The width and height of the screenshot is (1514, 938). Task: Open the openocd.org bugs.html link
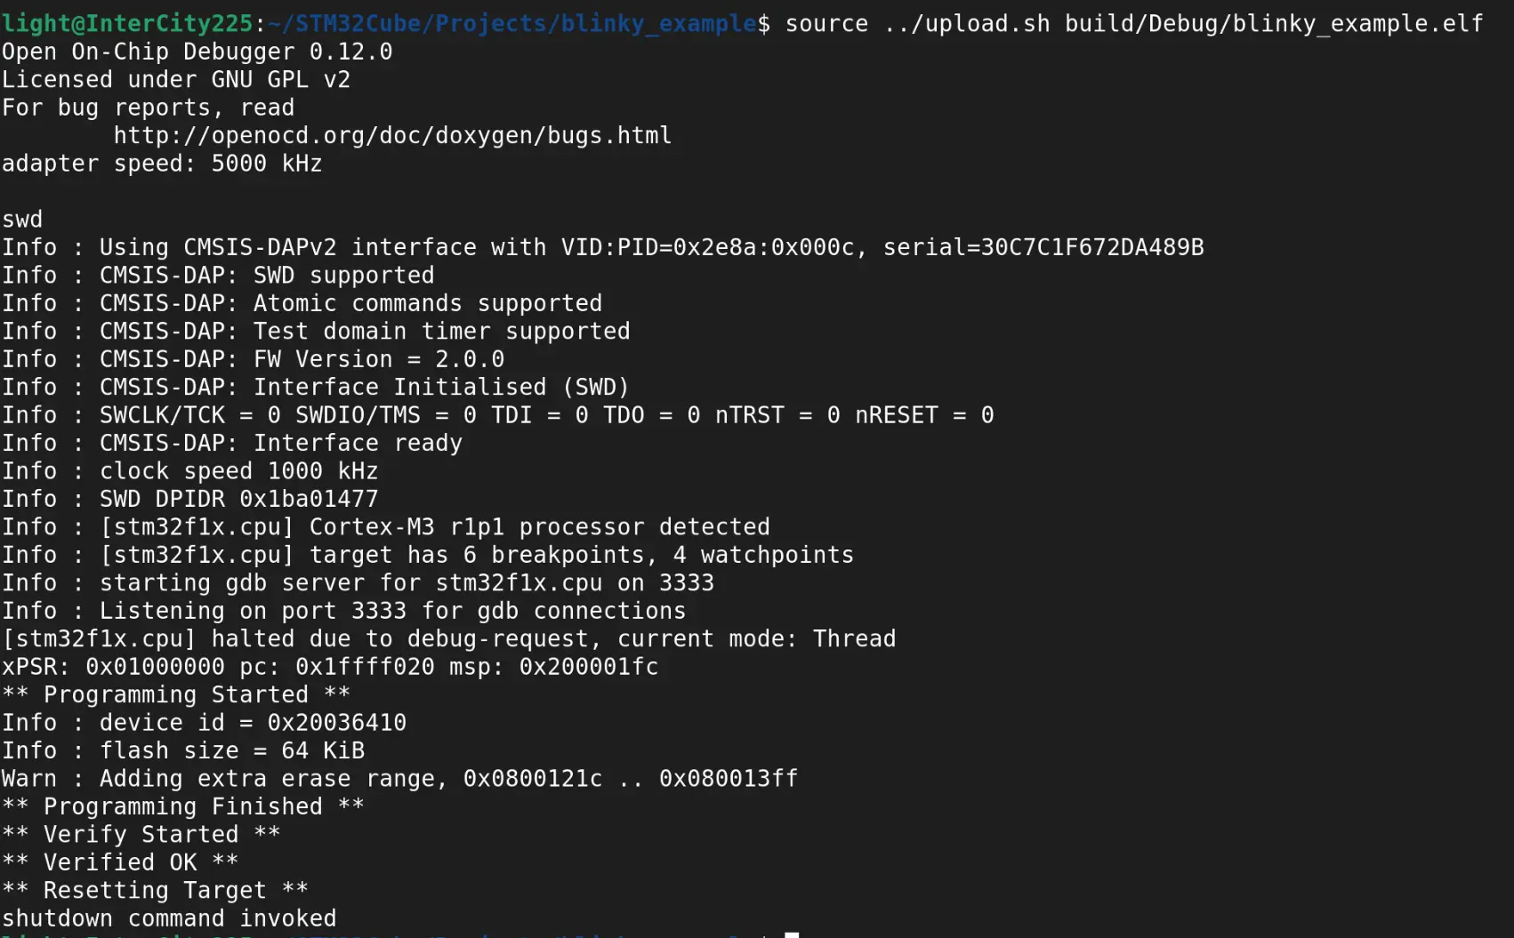tap(392, 135)
